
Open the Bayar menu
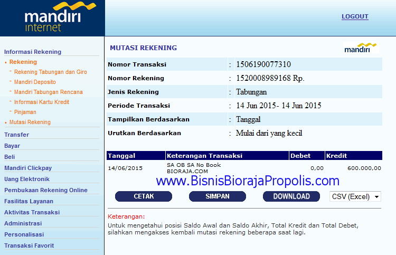(12, 146)
